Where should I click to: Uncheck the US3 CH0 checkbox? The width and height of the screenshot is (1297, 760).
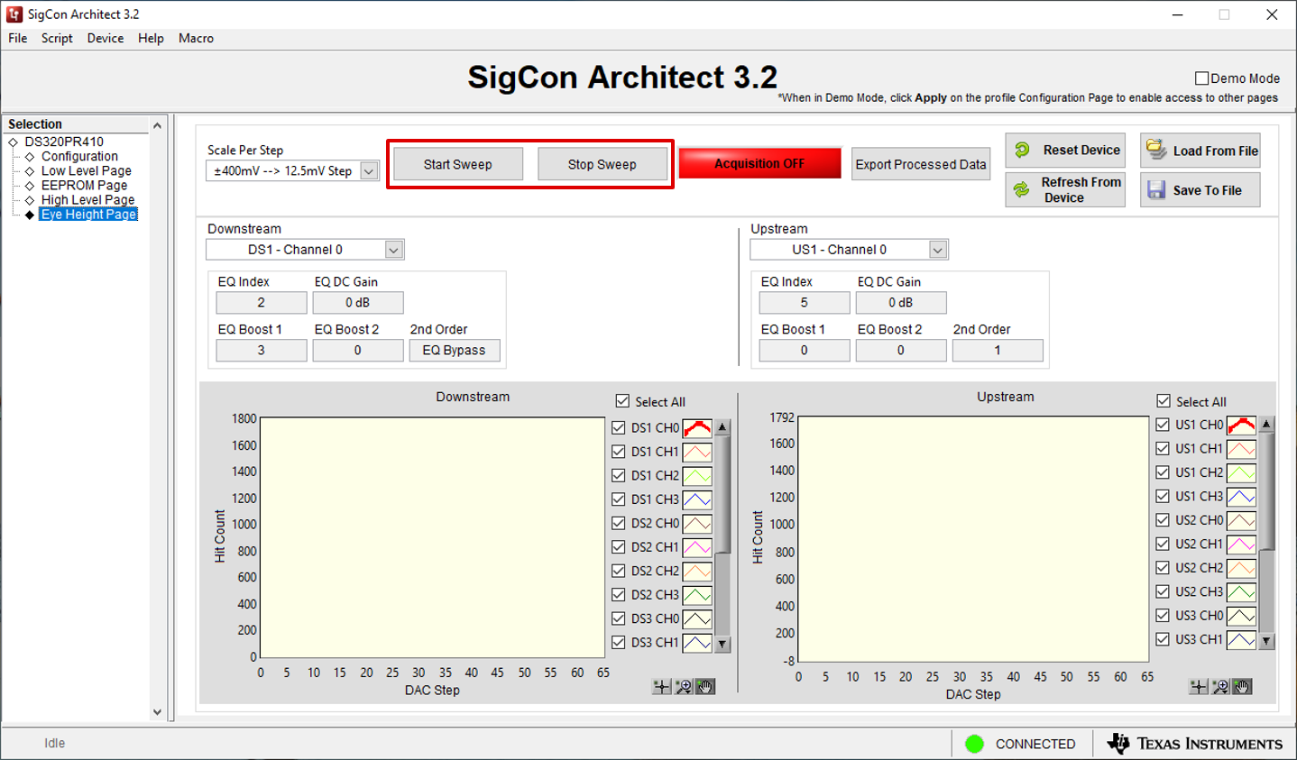(1163, 615)
